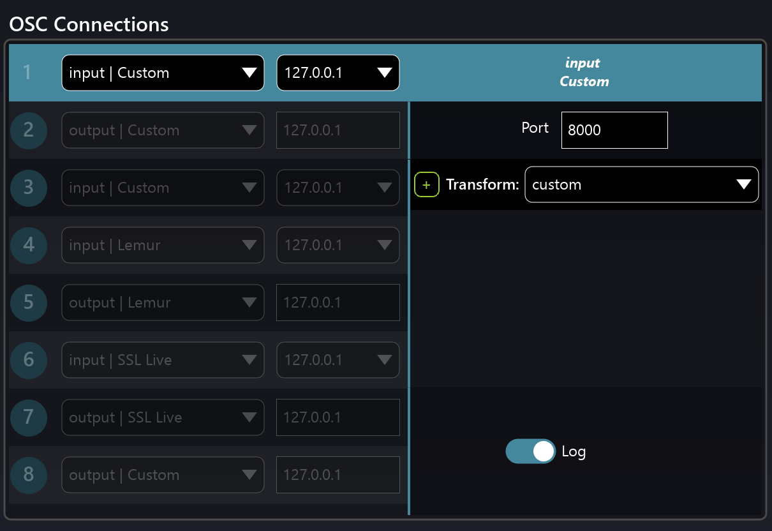Click the Port 8000 input field
This screenshot has height=531, width=772.
[614, 130]
